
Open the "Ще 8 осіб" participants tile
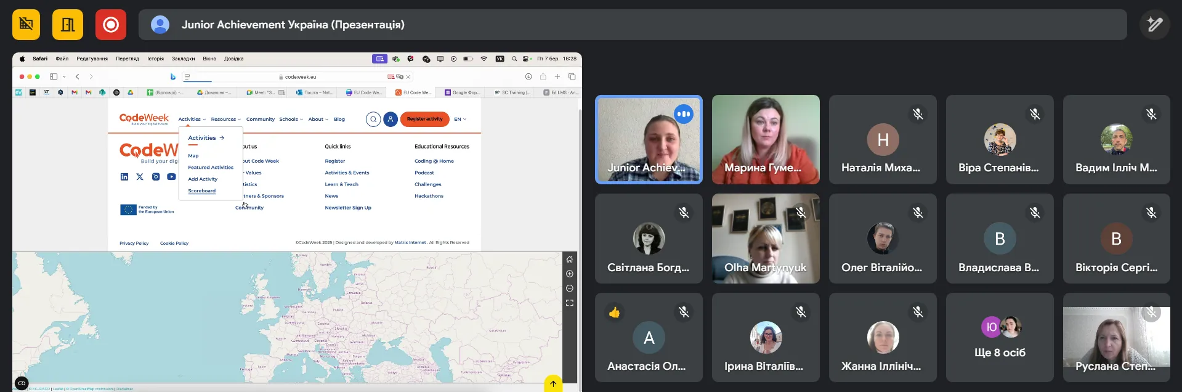coord(1000,337)
